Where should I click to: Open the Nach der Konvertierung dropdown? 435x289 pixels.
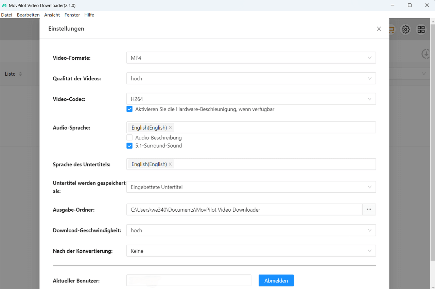251,251
